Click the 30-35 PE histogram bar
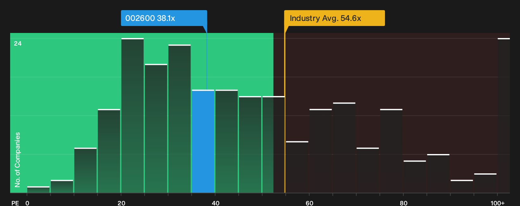 click(179, 119)
